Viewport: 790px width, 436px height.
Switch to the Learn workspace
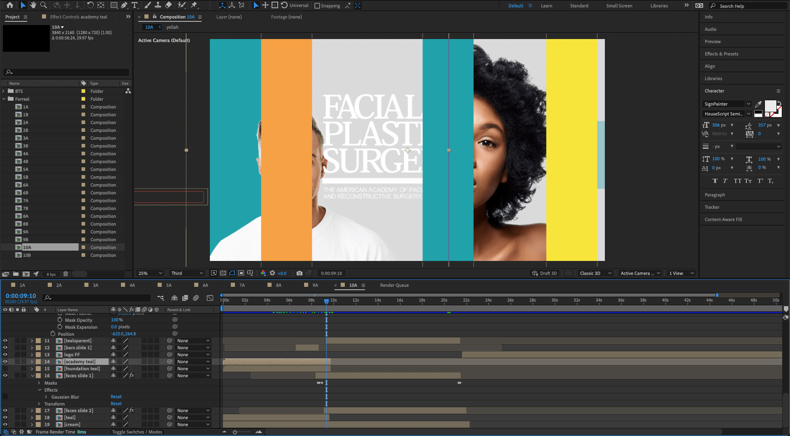[546, 6]
